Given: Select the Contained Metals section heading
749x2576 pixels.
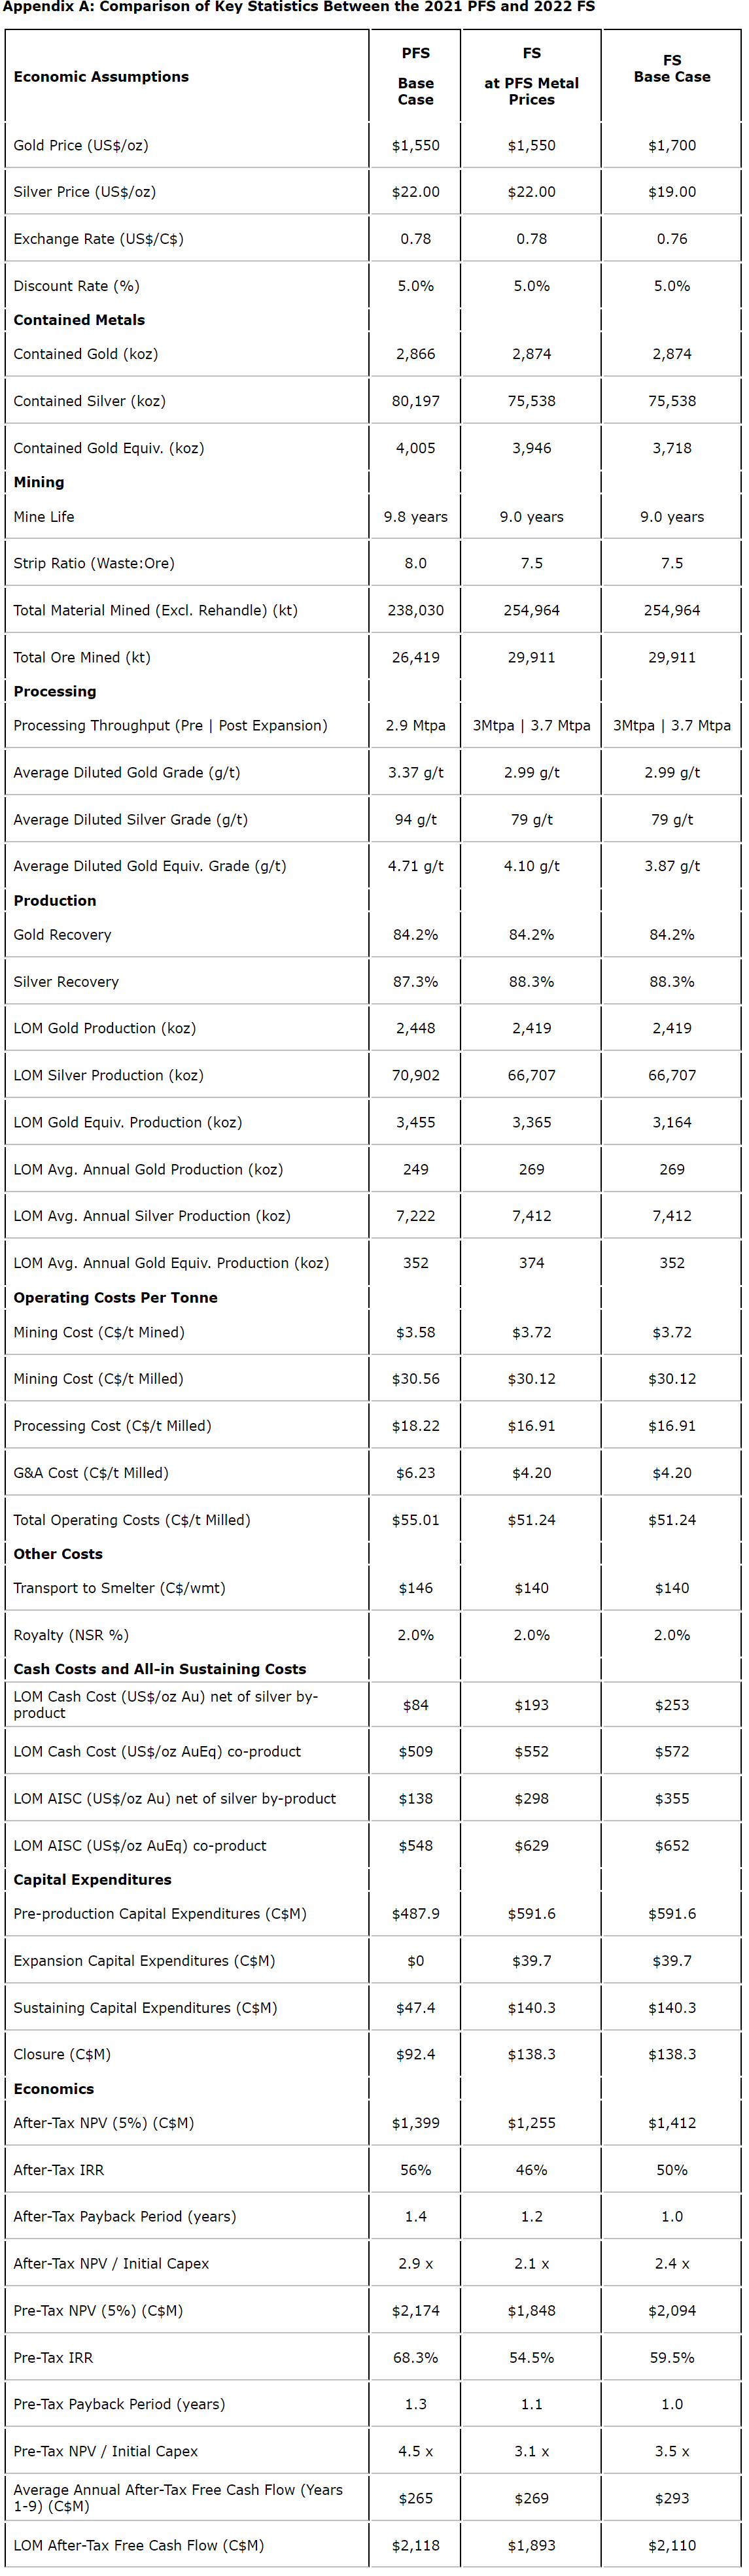Looking at the screenshot, I should pos(79,320).
